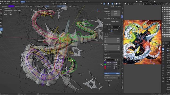The image size is (170, 95).
Task: Select the Annotate tool in left toolbar
Action: tap(1, 29)
